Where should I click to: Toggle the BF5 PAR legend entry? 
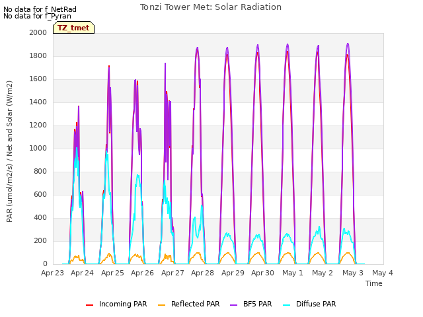251,304
